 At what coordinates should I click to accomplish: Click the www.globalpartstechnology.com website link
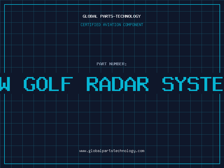(112, 151)
